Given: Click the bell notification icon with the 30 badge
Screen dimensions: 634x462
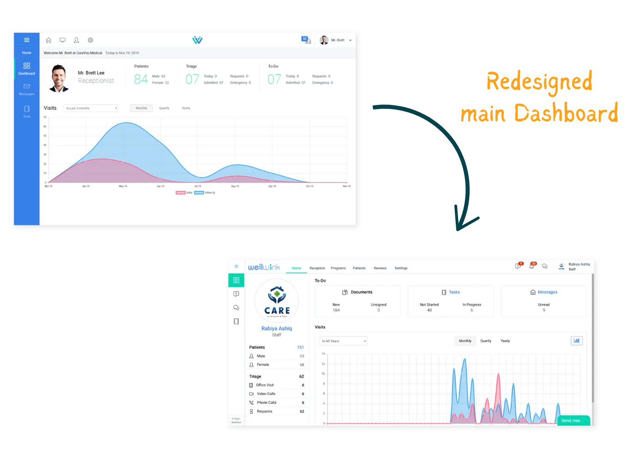Looking at the screenshot, I should [x=532, y=266].
